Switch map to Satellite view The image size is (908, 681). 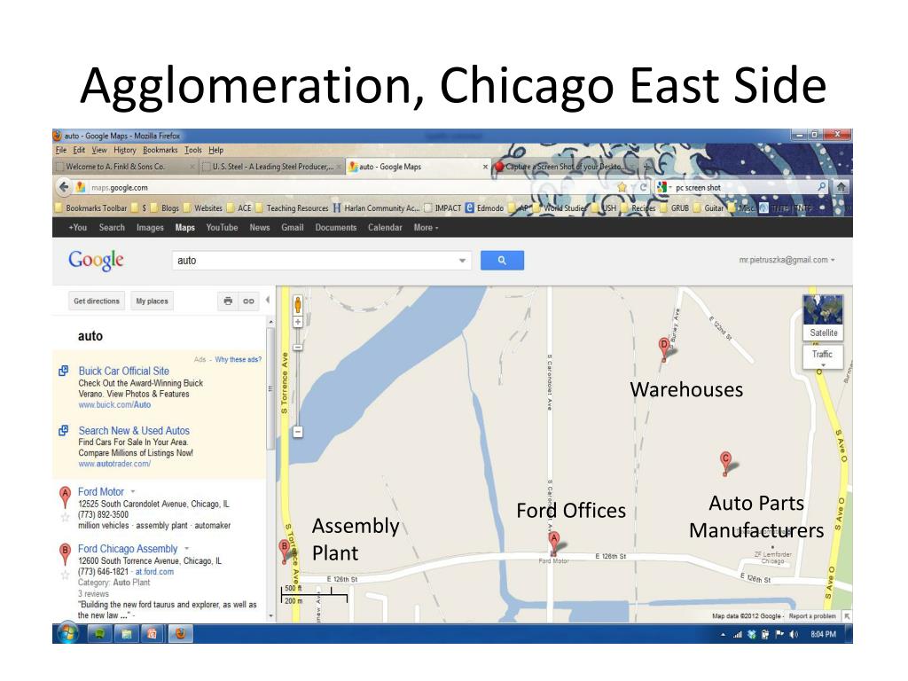[x=823, y=317]
